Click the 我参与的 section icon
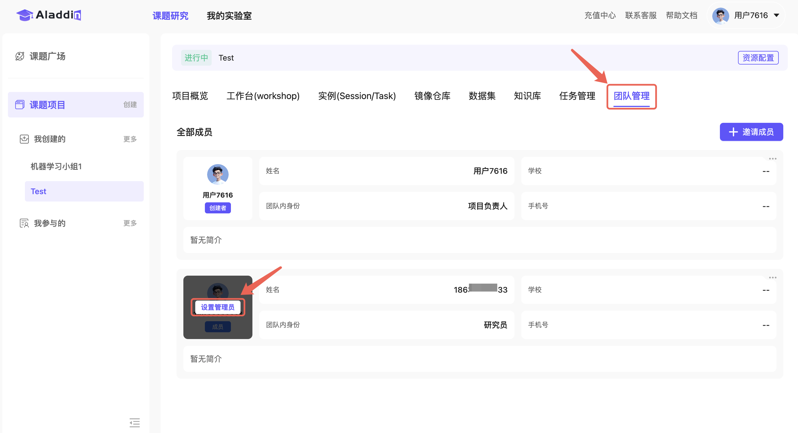This screenshot has width=798, height=433. [24, 223]
